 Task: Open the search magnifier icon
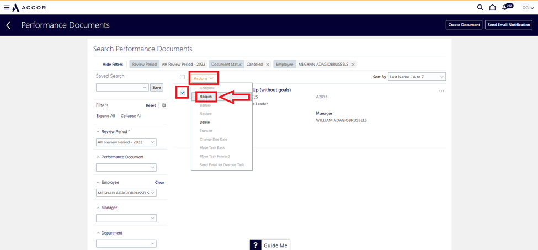click(480, 7)
